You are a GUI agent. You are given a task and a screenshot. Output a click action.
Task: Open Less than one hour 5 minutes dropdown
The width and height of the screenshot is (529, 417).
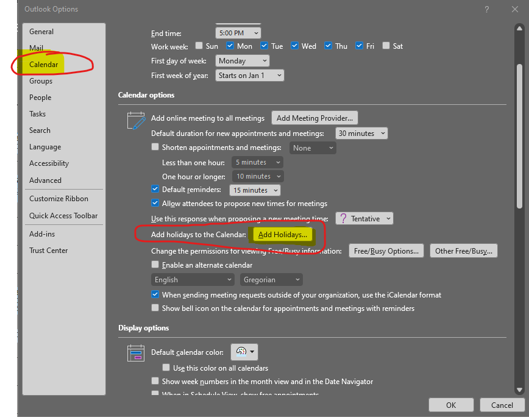257,162
